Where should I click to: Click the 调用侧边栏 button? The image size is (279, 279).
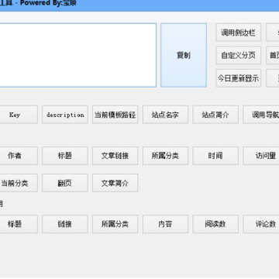[x=239, y=33]
